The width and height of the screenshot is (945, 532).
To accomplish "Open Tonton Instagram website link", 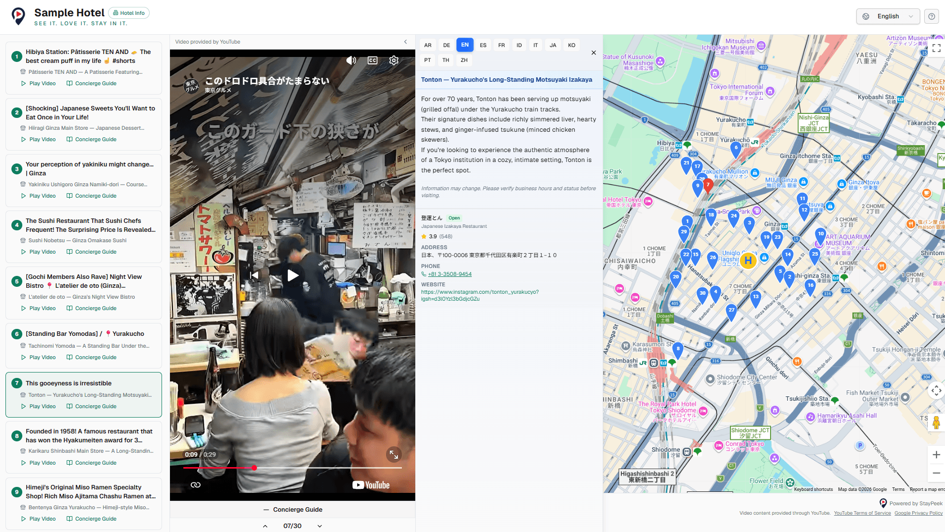I will (480, 295).
